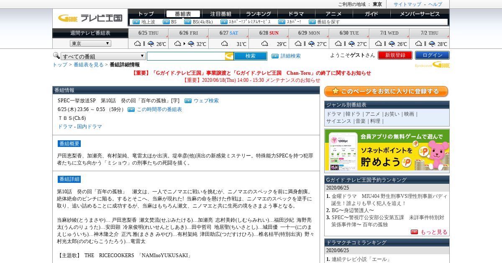Click the blue ログイン button

pyautogui.click(x=432, y=55)
